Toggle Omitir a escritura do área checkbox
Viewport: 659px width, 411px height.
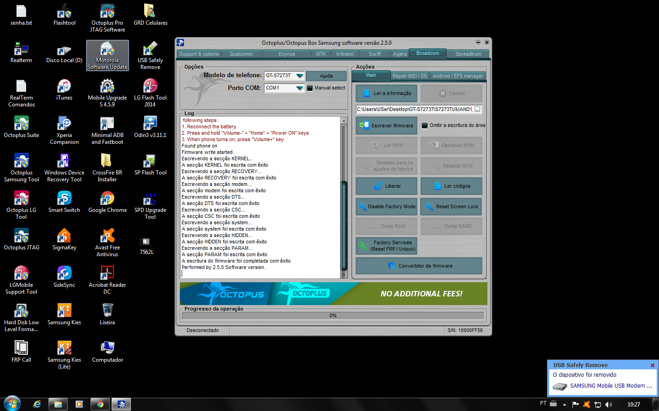pos(425,126)
